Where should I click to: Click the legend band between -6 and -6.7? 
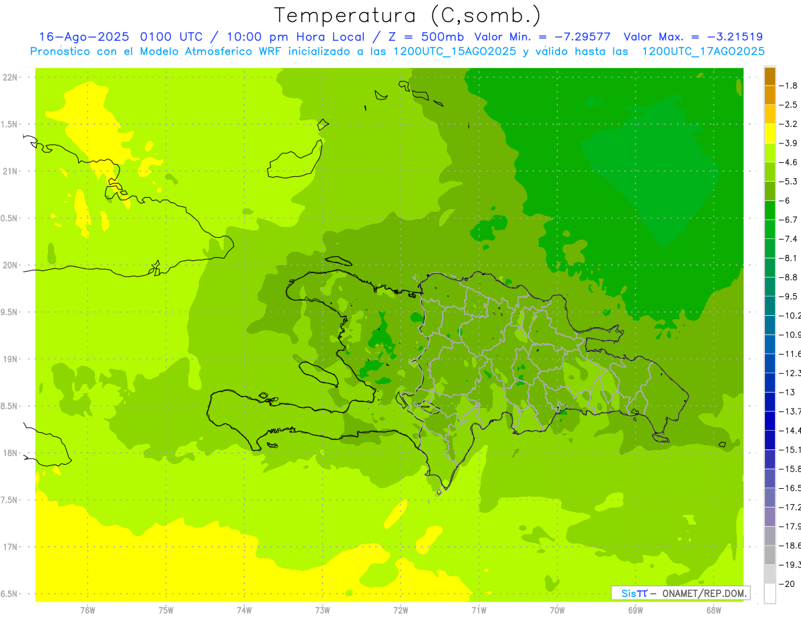tap(770, 210)
